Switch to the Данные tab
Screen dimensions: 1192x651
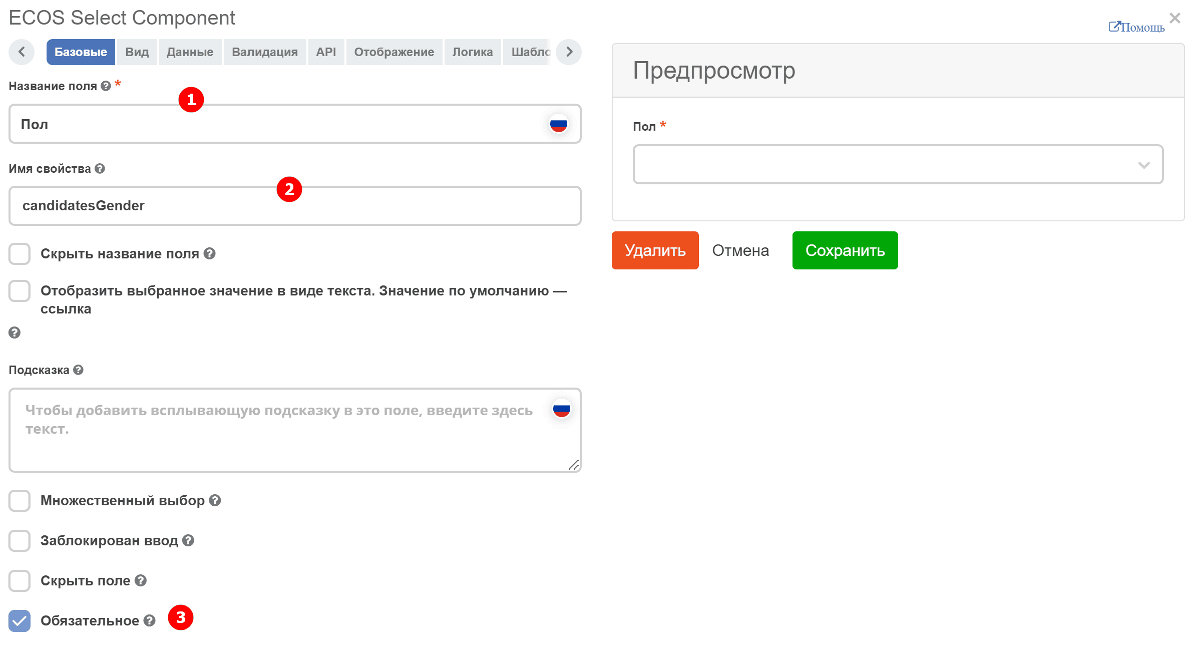click(x=190, y=52)
